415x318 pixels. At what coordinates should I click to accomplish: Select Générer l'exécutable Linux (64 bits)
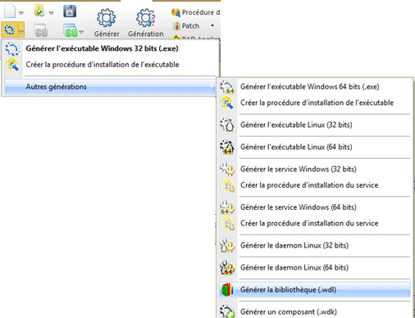pyautogui.click(x=296, y=147)
